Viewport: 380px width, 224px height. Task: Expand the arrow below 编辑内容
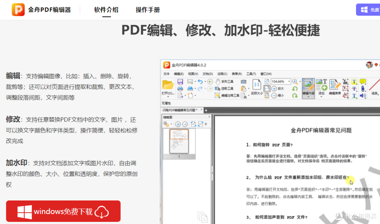(308, 97)
